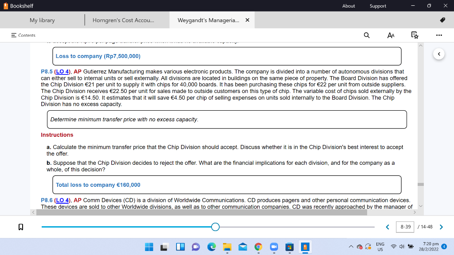The image size is (454, 255).
Task: Switch the ENG US input language
Action: (x=380, y=247)
